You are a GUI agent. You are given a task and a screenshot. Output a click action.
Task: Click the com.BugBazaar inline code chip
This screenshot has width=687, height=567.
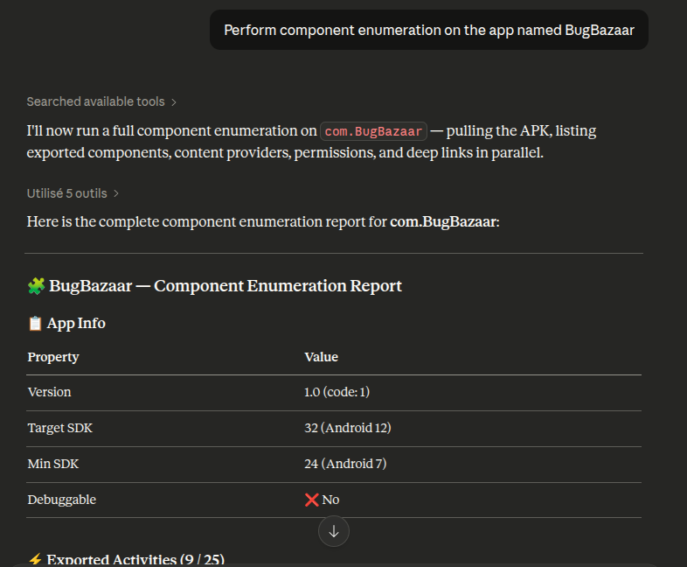(374, 132)
